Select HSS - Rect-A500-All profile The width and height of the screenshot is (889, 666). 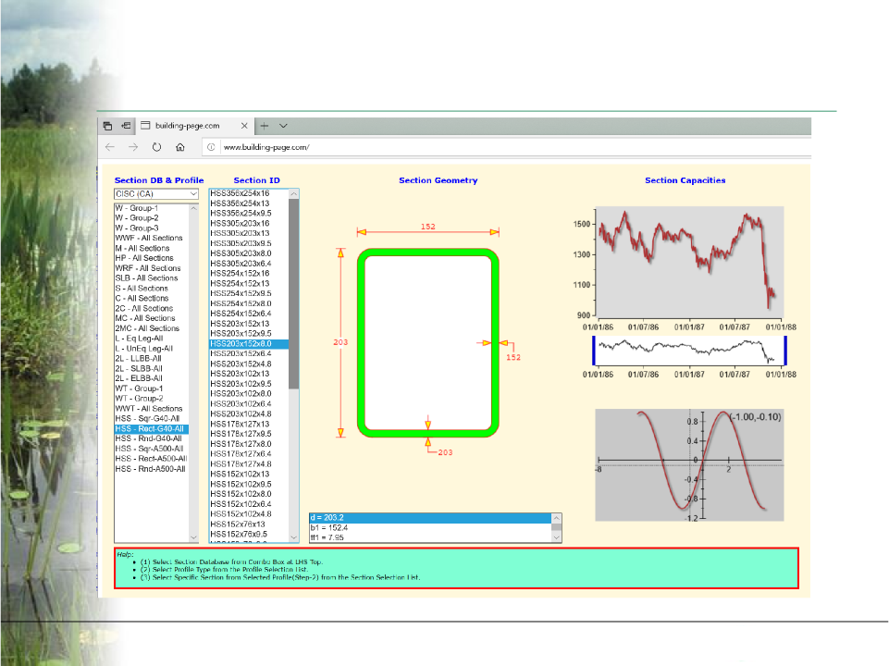coord(152,459)
